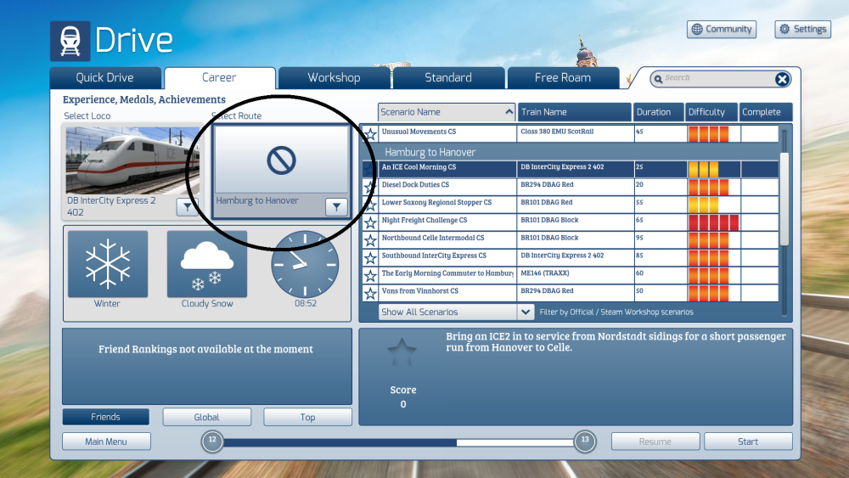The height and width of the screenshot is (478, 849).
Task: Open the Community button
Action: 721,30
